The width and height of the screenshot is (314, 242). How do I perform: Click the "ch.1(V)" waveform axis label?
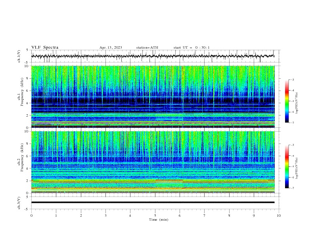coord(19,56)
